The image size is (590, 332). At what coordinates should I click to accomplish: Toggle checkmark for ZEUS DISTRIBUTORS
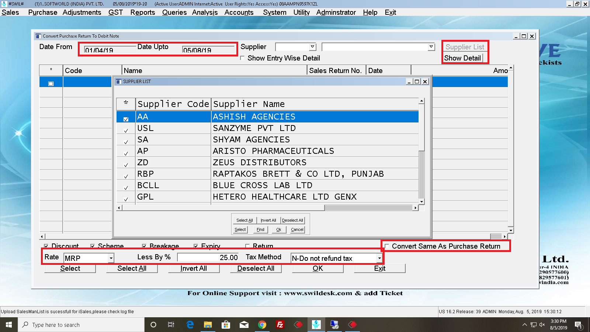point(126,165)
